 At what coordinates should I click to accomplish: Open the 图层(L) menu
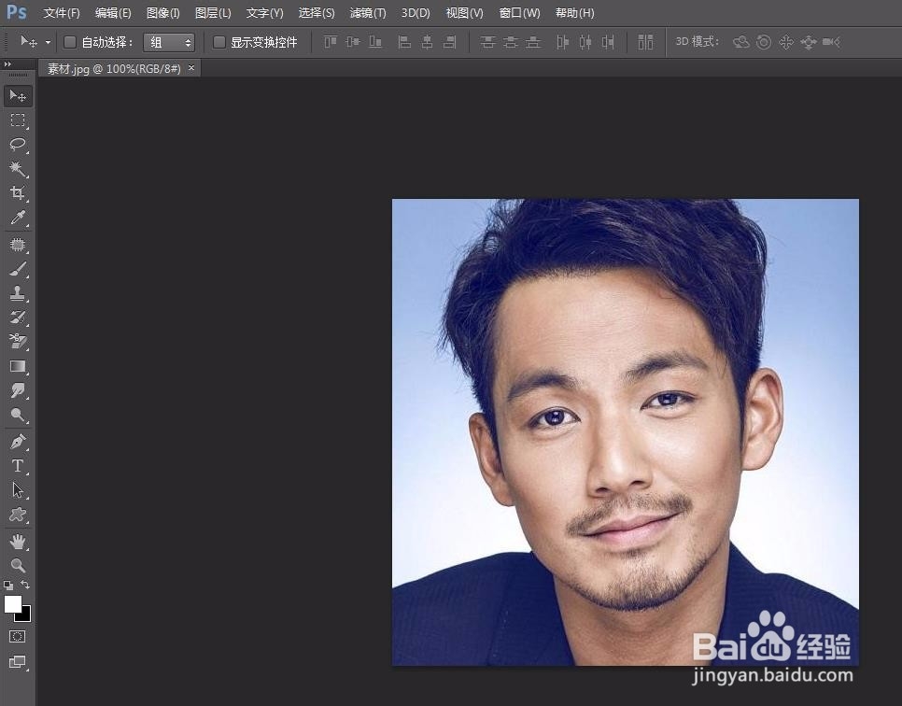(x=213, y=13)
